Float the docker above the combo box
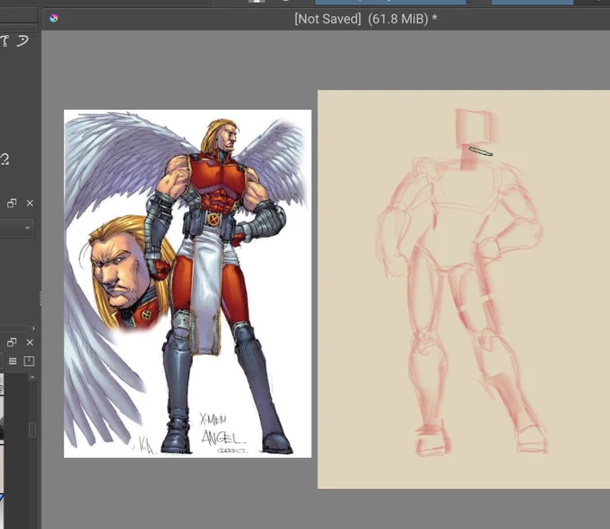 [x=12, y=203]
